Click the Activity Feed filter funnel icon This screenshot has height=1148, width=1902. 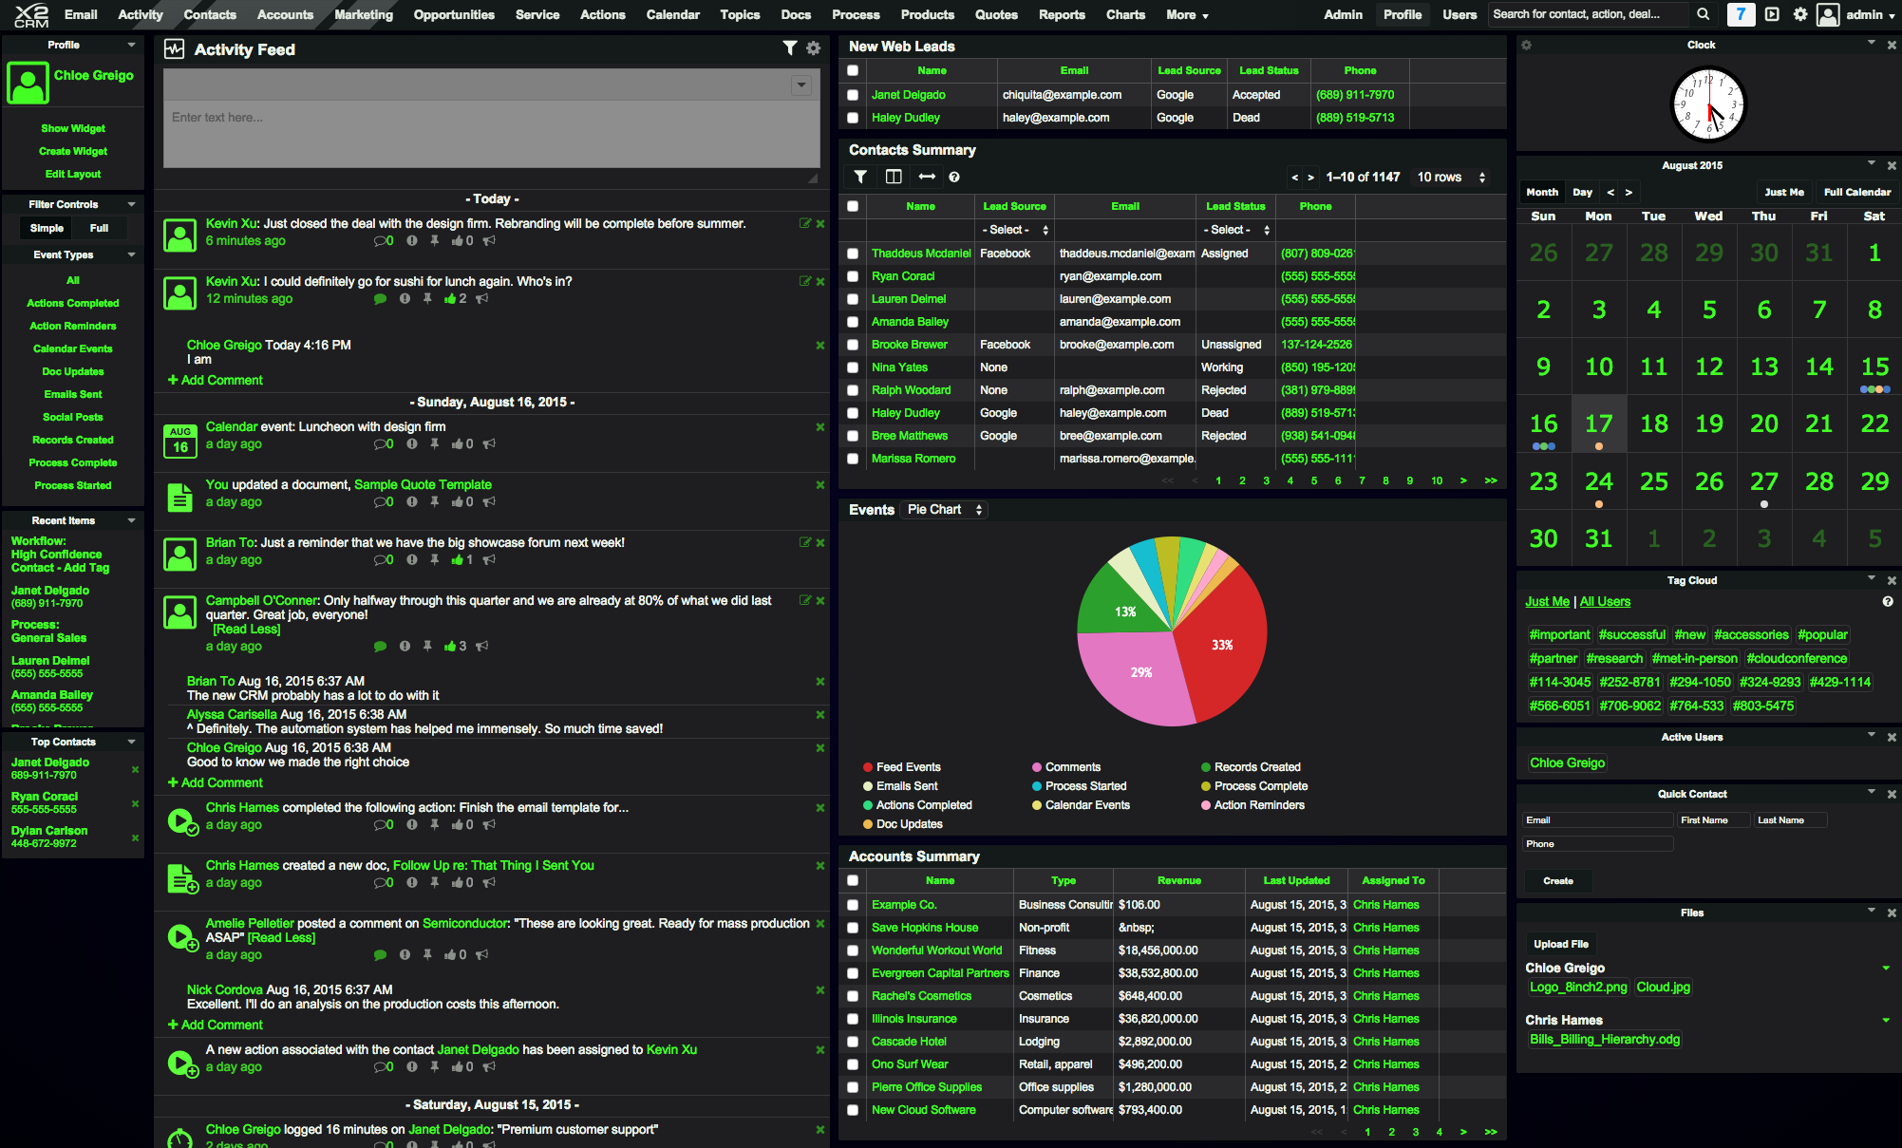coord(789,48)
